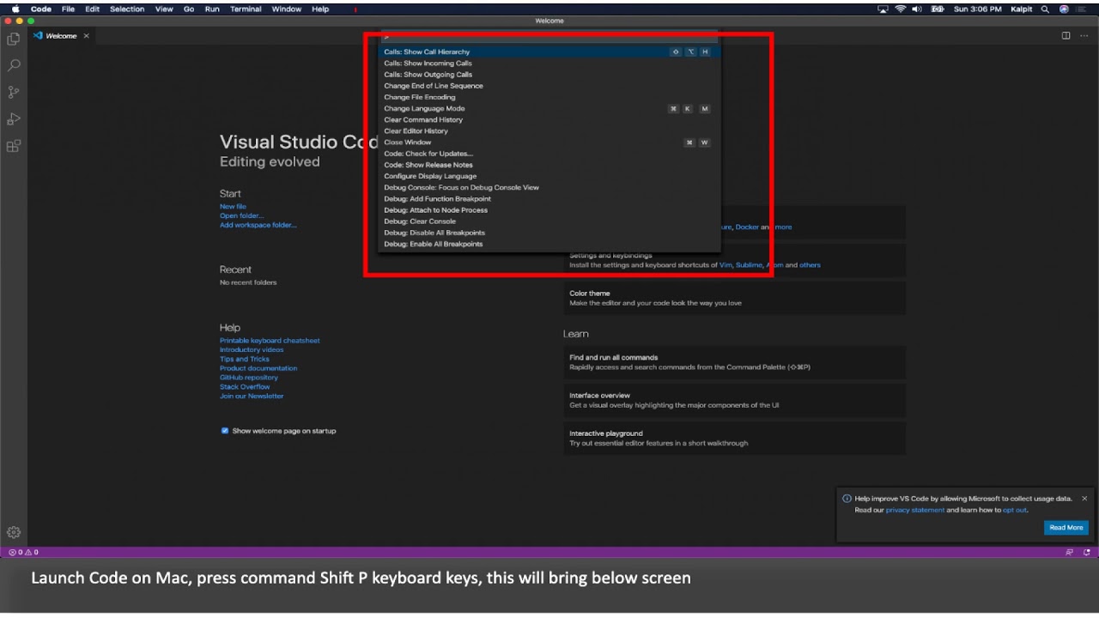Open the Run menu
This screenshot has width=1099, height=618.
[x=212, y=9]
